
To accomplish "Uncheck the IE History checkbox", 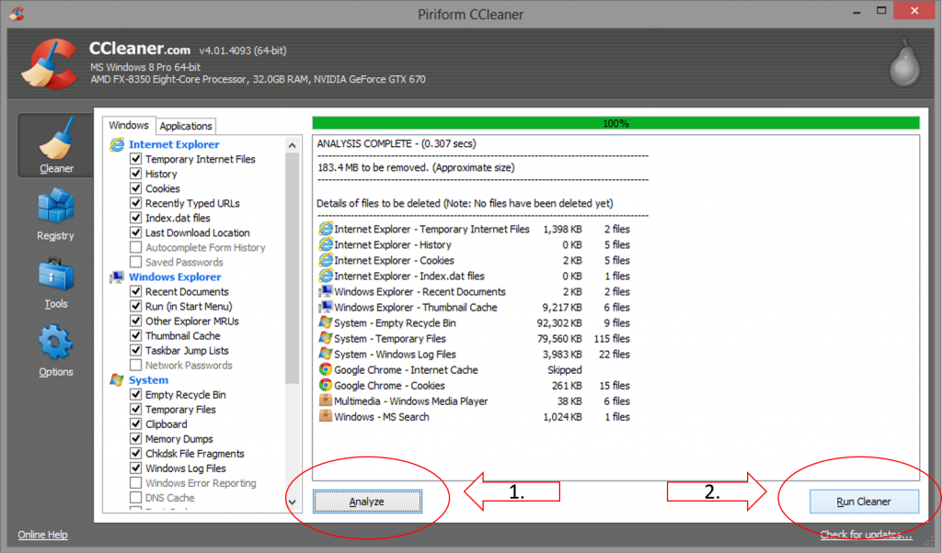I will tap(136, 174).
